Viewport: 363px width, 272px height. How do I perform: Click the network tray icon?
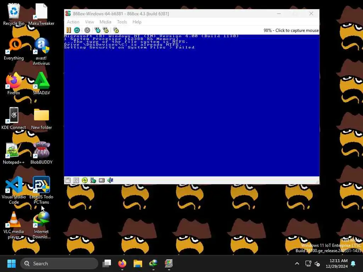tap(308, 263)
